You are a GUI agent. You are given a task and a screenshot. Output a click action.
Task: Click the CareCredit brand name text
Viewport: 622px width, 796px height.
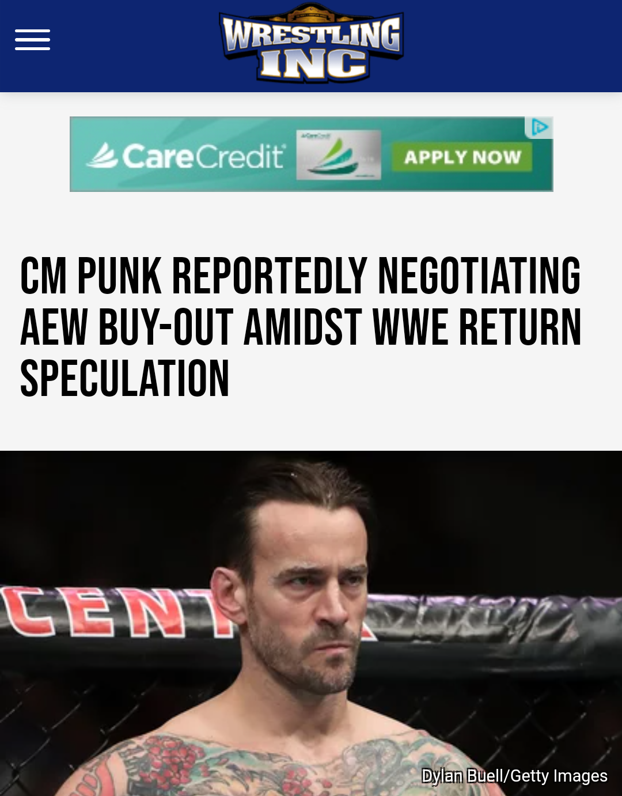(x=204, y=156)
